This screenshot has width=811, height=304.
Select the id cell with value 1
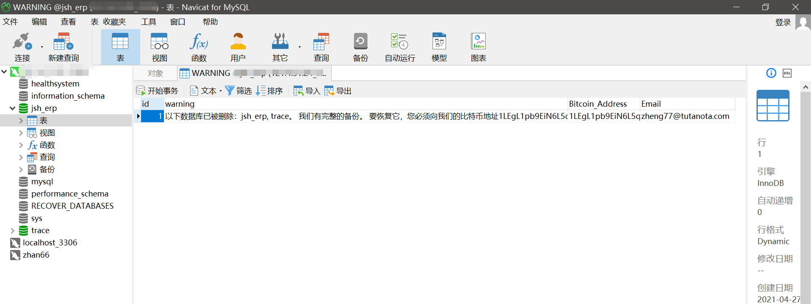tap(152, 116)
